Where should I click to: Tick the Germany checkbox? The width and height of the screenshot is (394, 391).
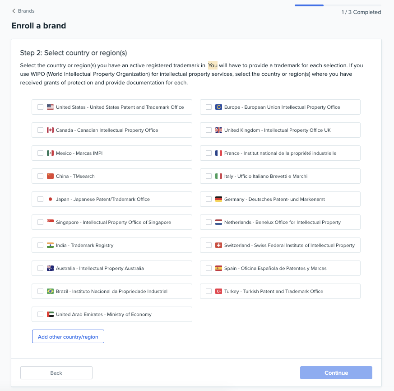click(209, 199)
